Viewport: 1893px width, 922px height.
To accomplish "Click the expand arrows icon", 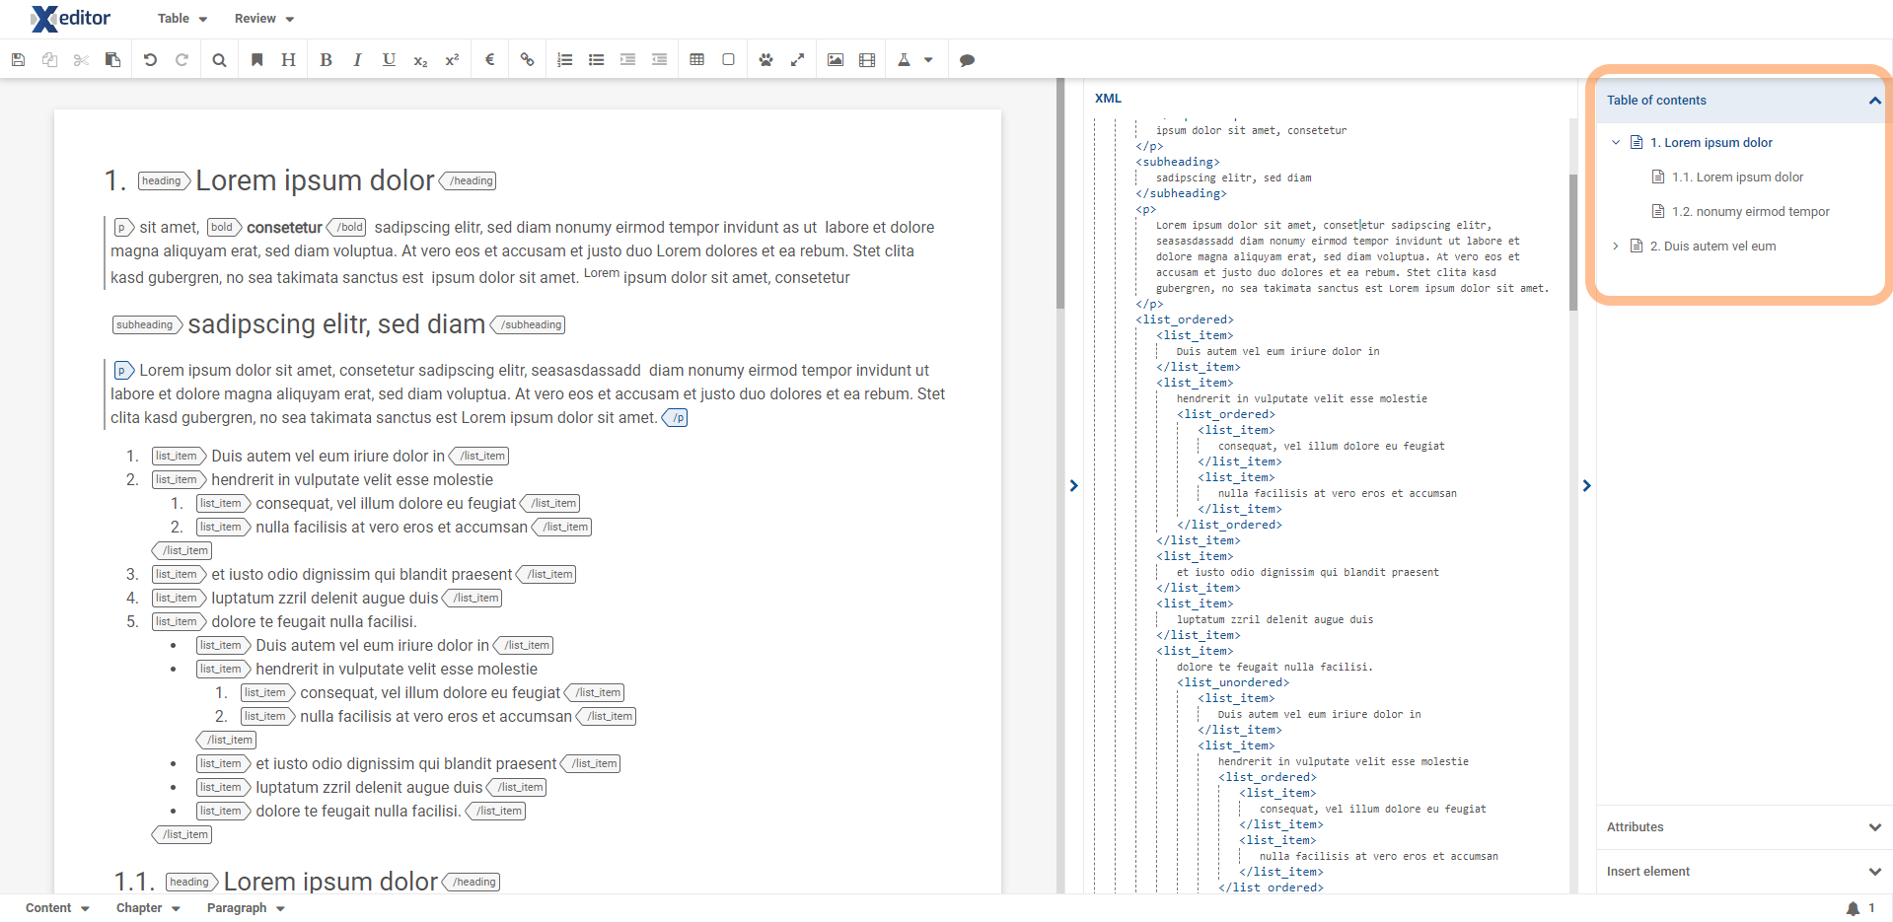I will (x=797, y=60).
